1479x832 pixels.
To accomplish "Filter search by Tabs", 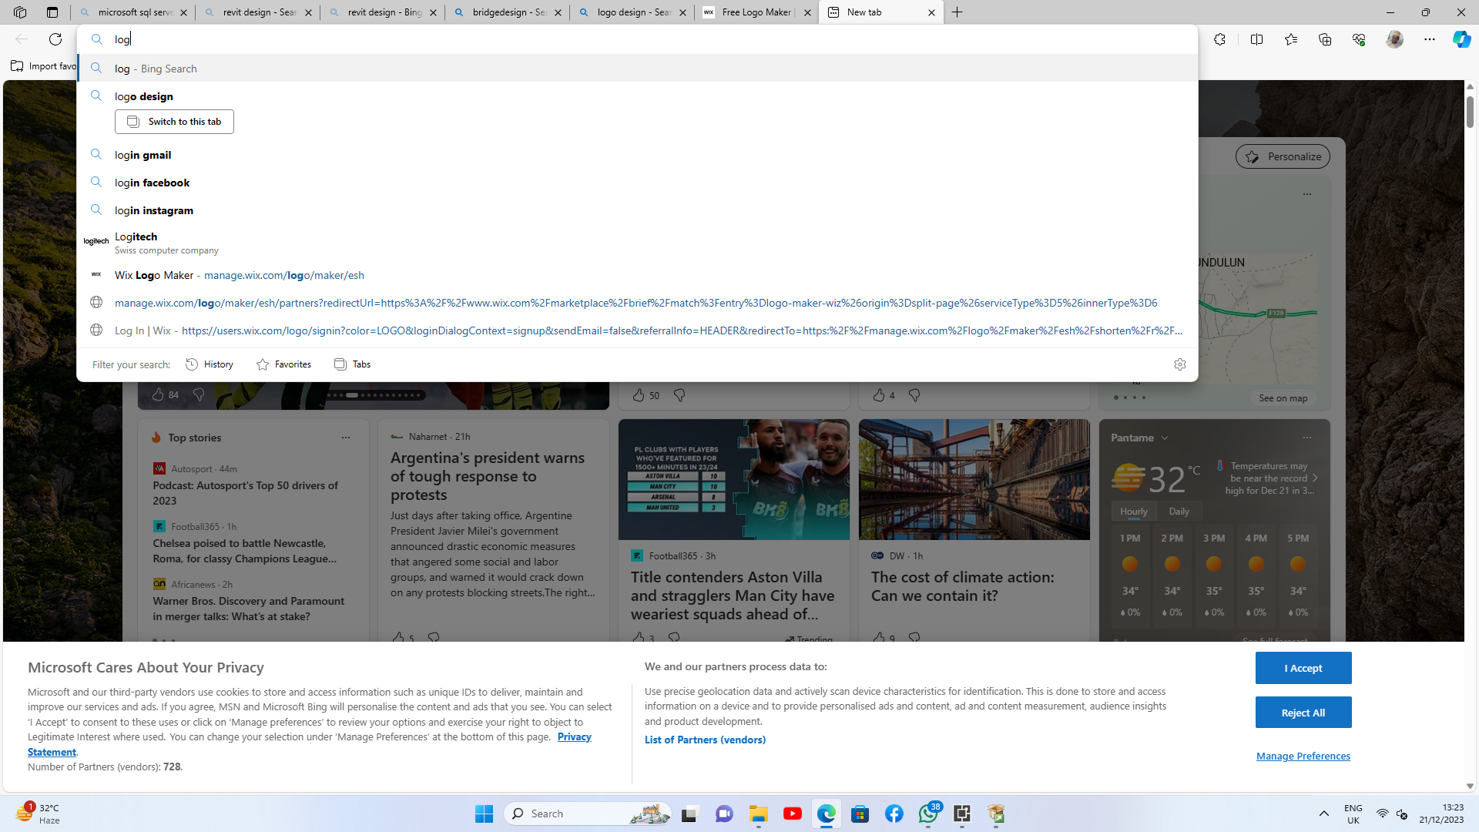I will [x=352, y=364].
